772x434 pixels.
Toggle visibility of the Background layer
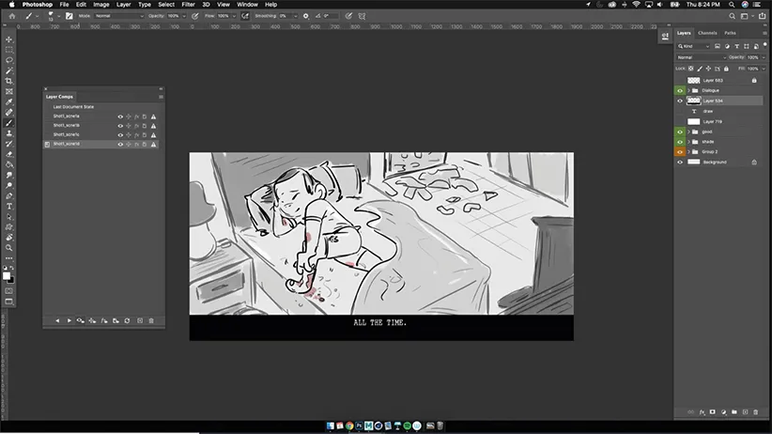(680, 162)
